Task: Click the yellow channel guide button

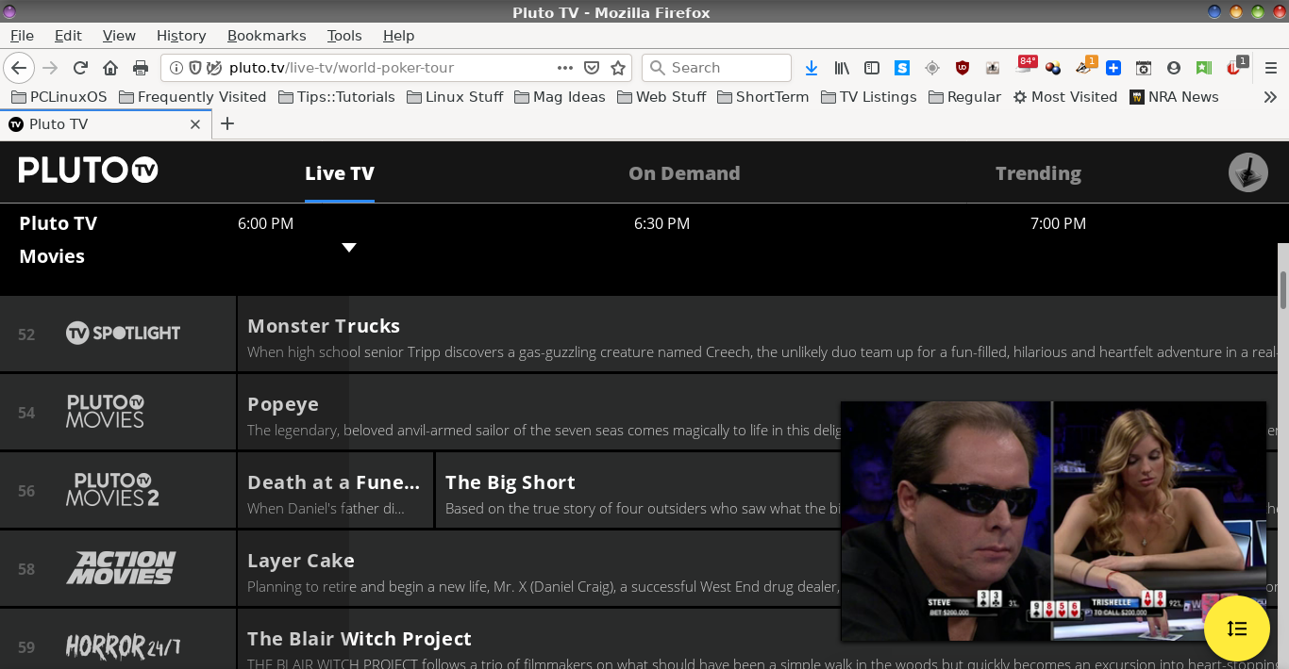Action: [x=1237, y=628]
